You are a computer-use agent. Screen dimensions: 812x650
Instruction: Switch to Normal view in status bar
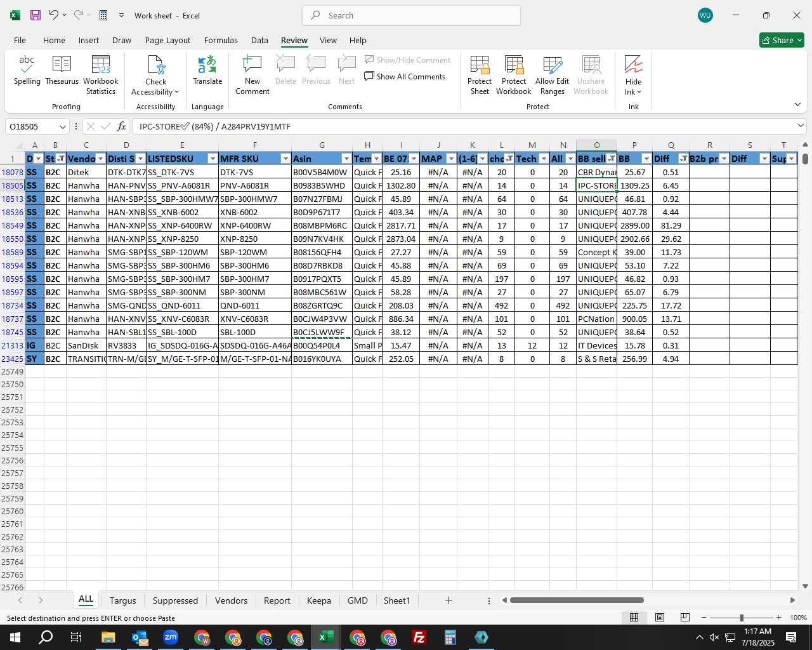coord(634,618)
